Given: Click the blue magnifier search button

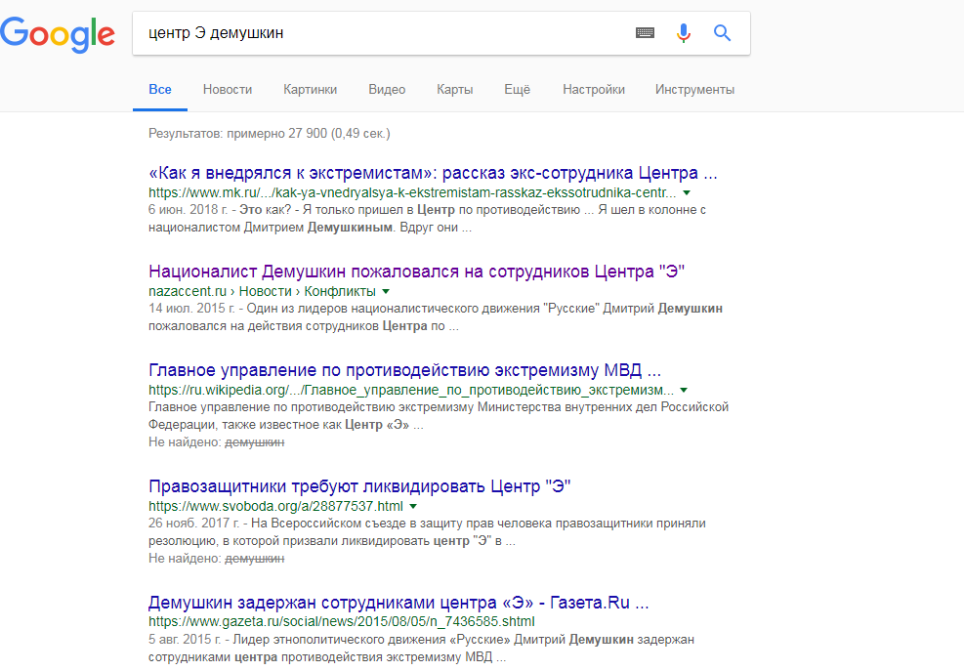Looking at the screenshot, I should tap(723, 32).
